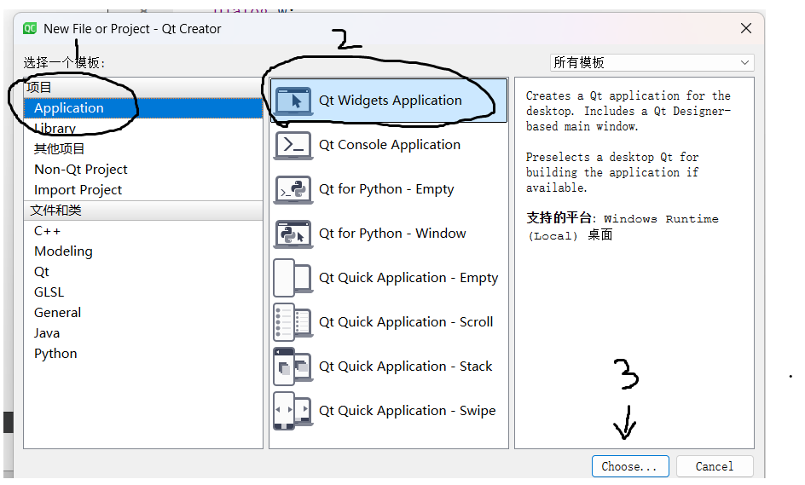
Task: Click the Qt for Python - Empty icon
Action: tap(293, 189)
